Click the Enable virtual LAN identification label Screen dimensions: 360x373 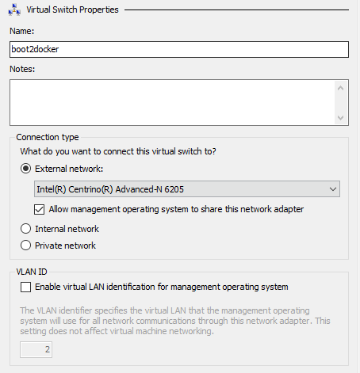pos(162,287)
